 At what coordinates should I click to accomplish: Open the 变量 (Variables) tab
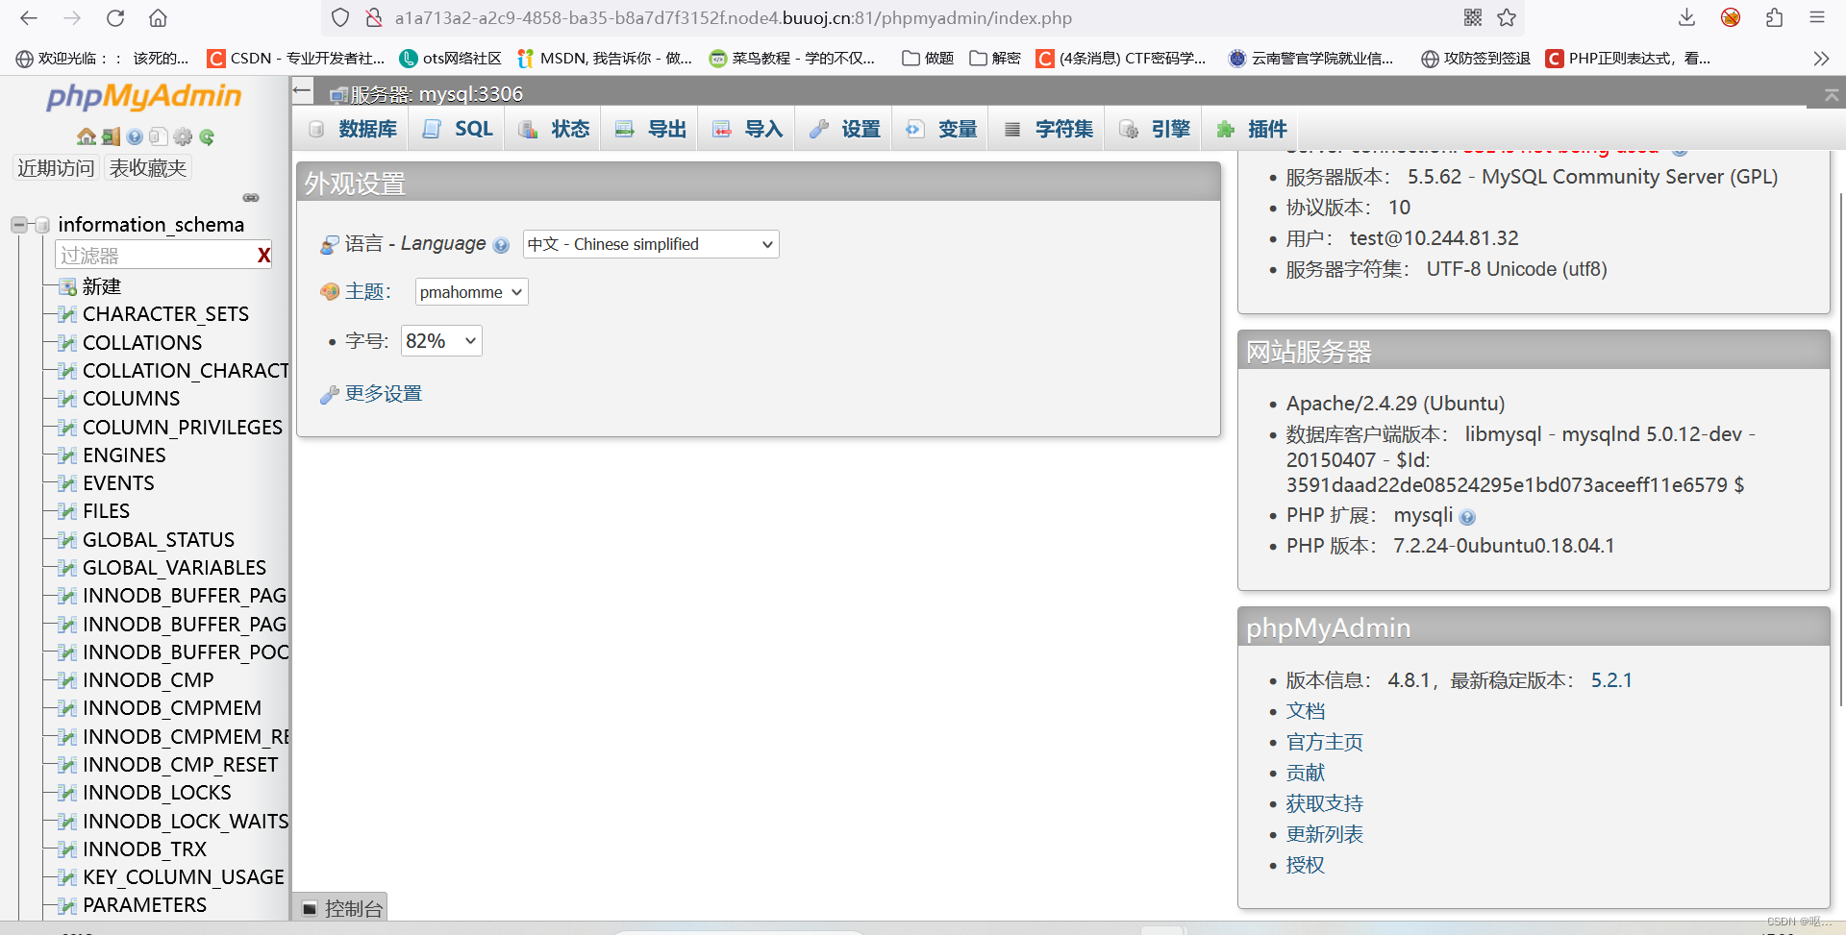(x=941, y=129)
